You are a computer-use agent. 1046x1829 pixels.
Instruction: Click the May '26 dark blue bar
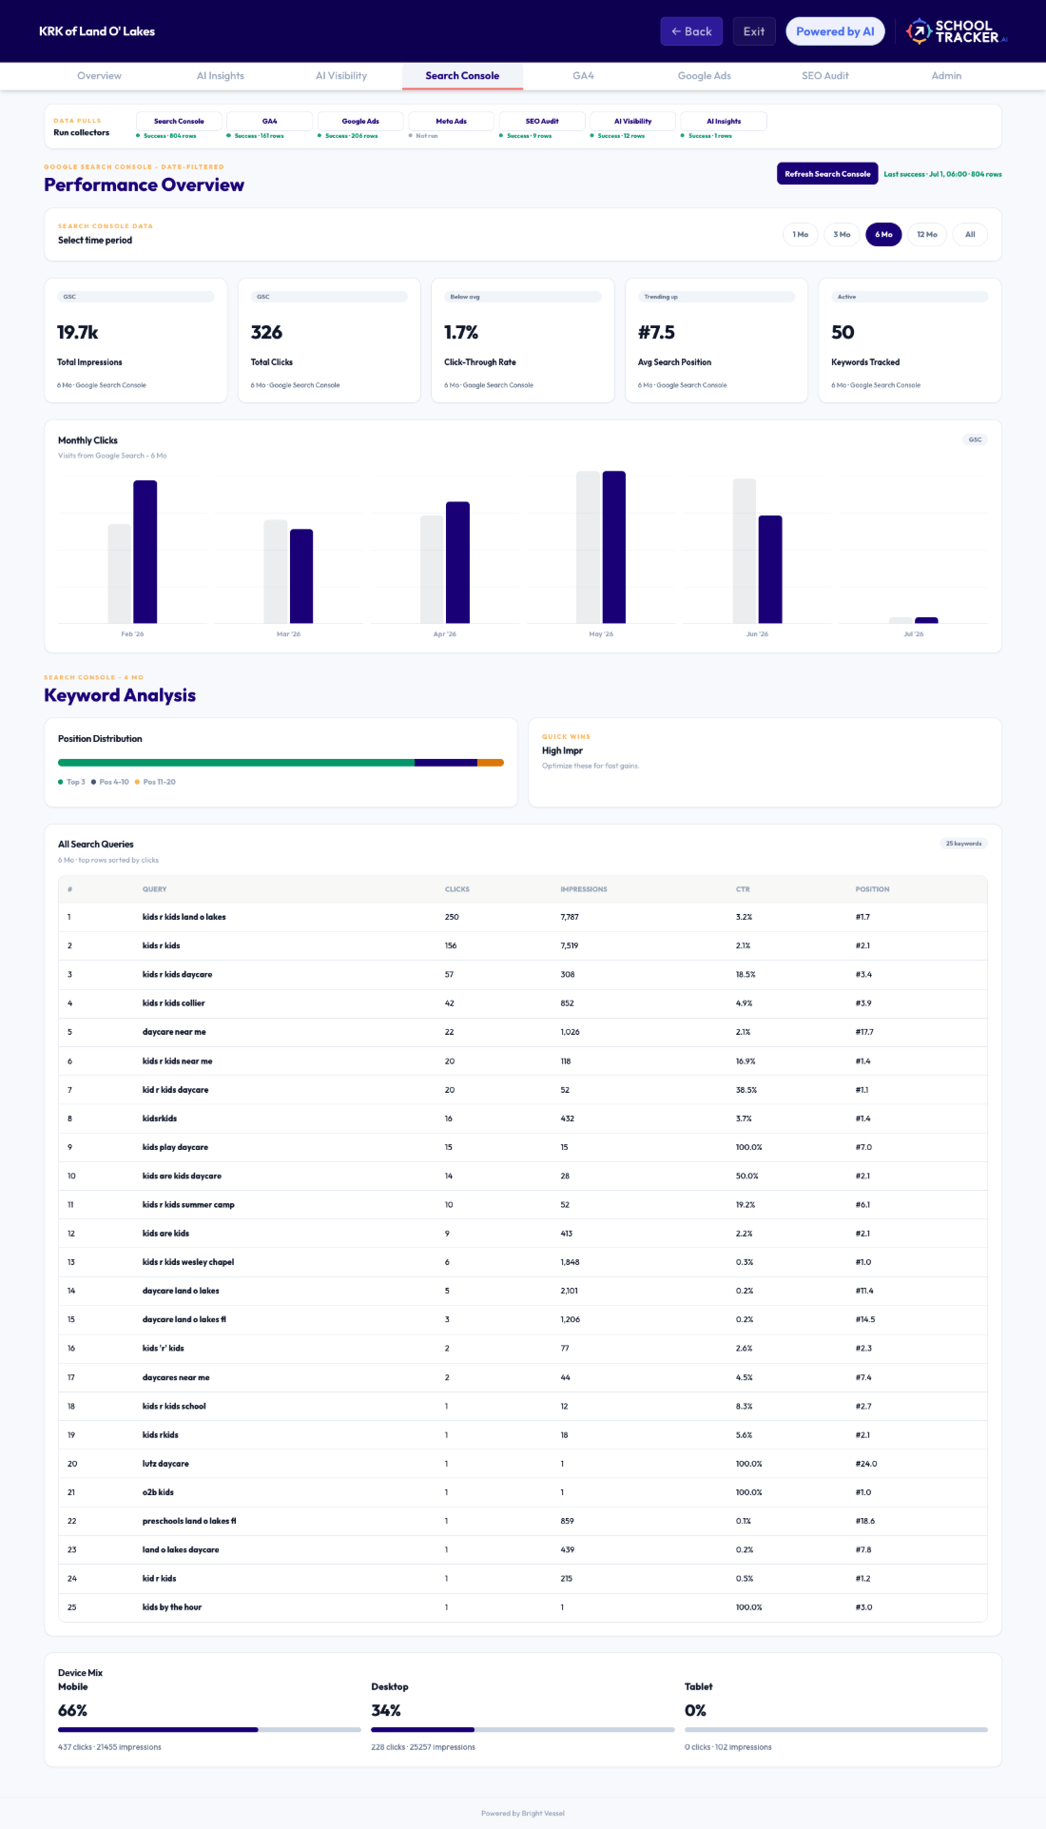point(614,547)
